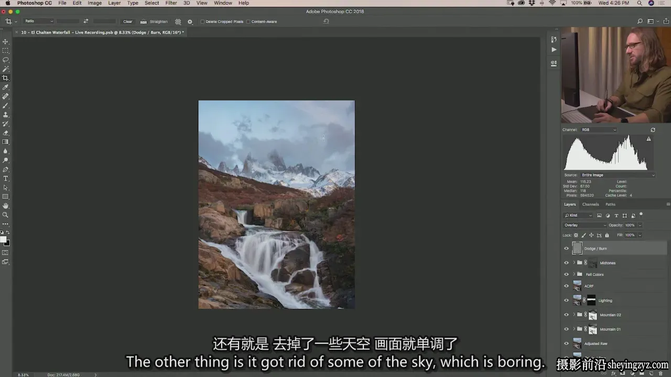Hide the Midtones group
The image size is (671, 377).
coord(566,263)
